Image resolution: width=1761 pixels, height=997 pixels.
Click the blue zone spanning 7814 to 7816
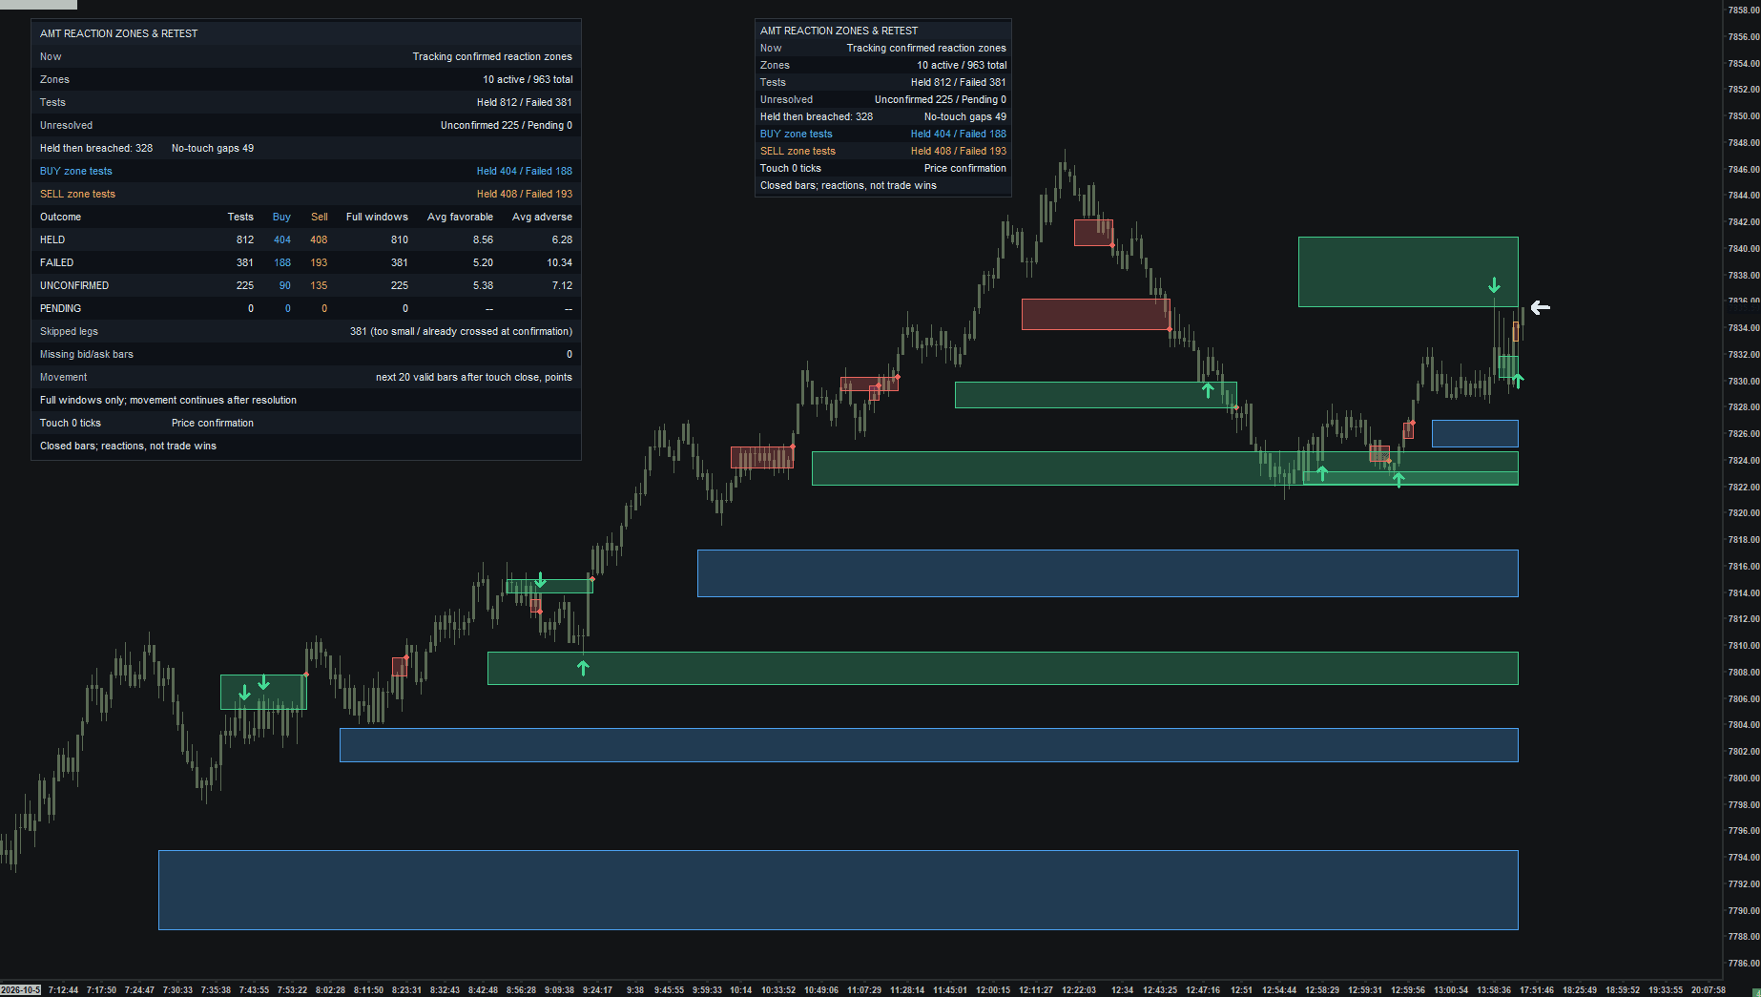pos(1108,573)
